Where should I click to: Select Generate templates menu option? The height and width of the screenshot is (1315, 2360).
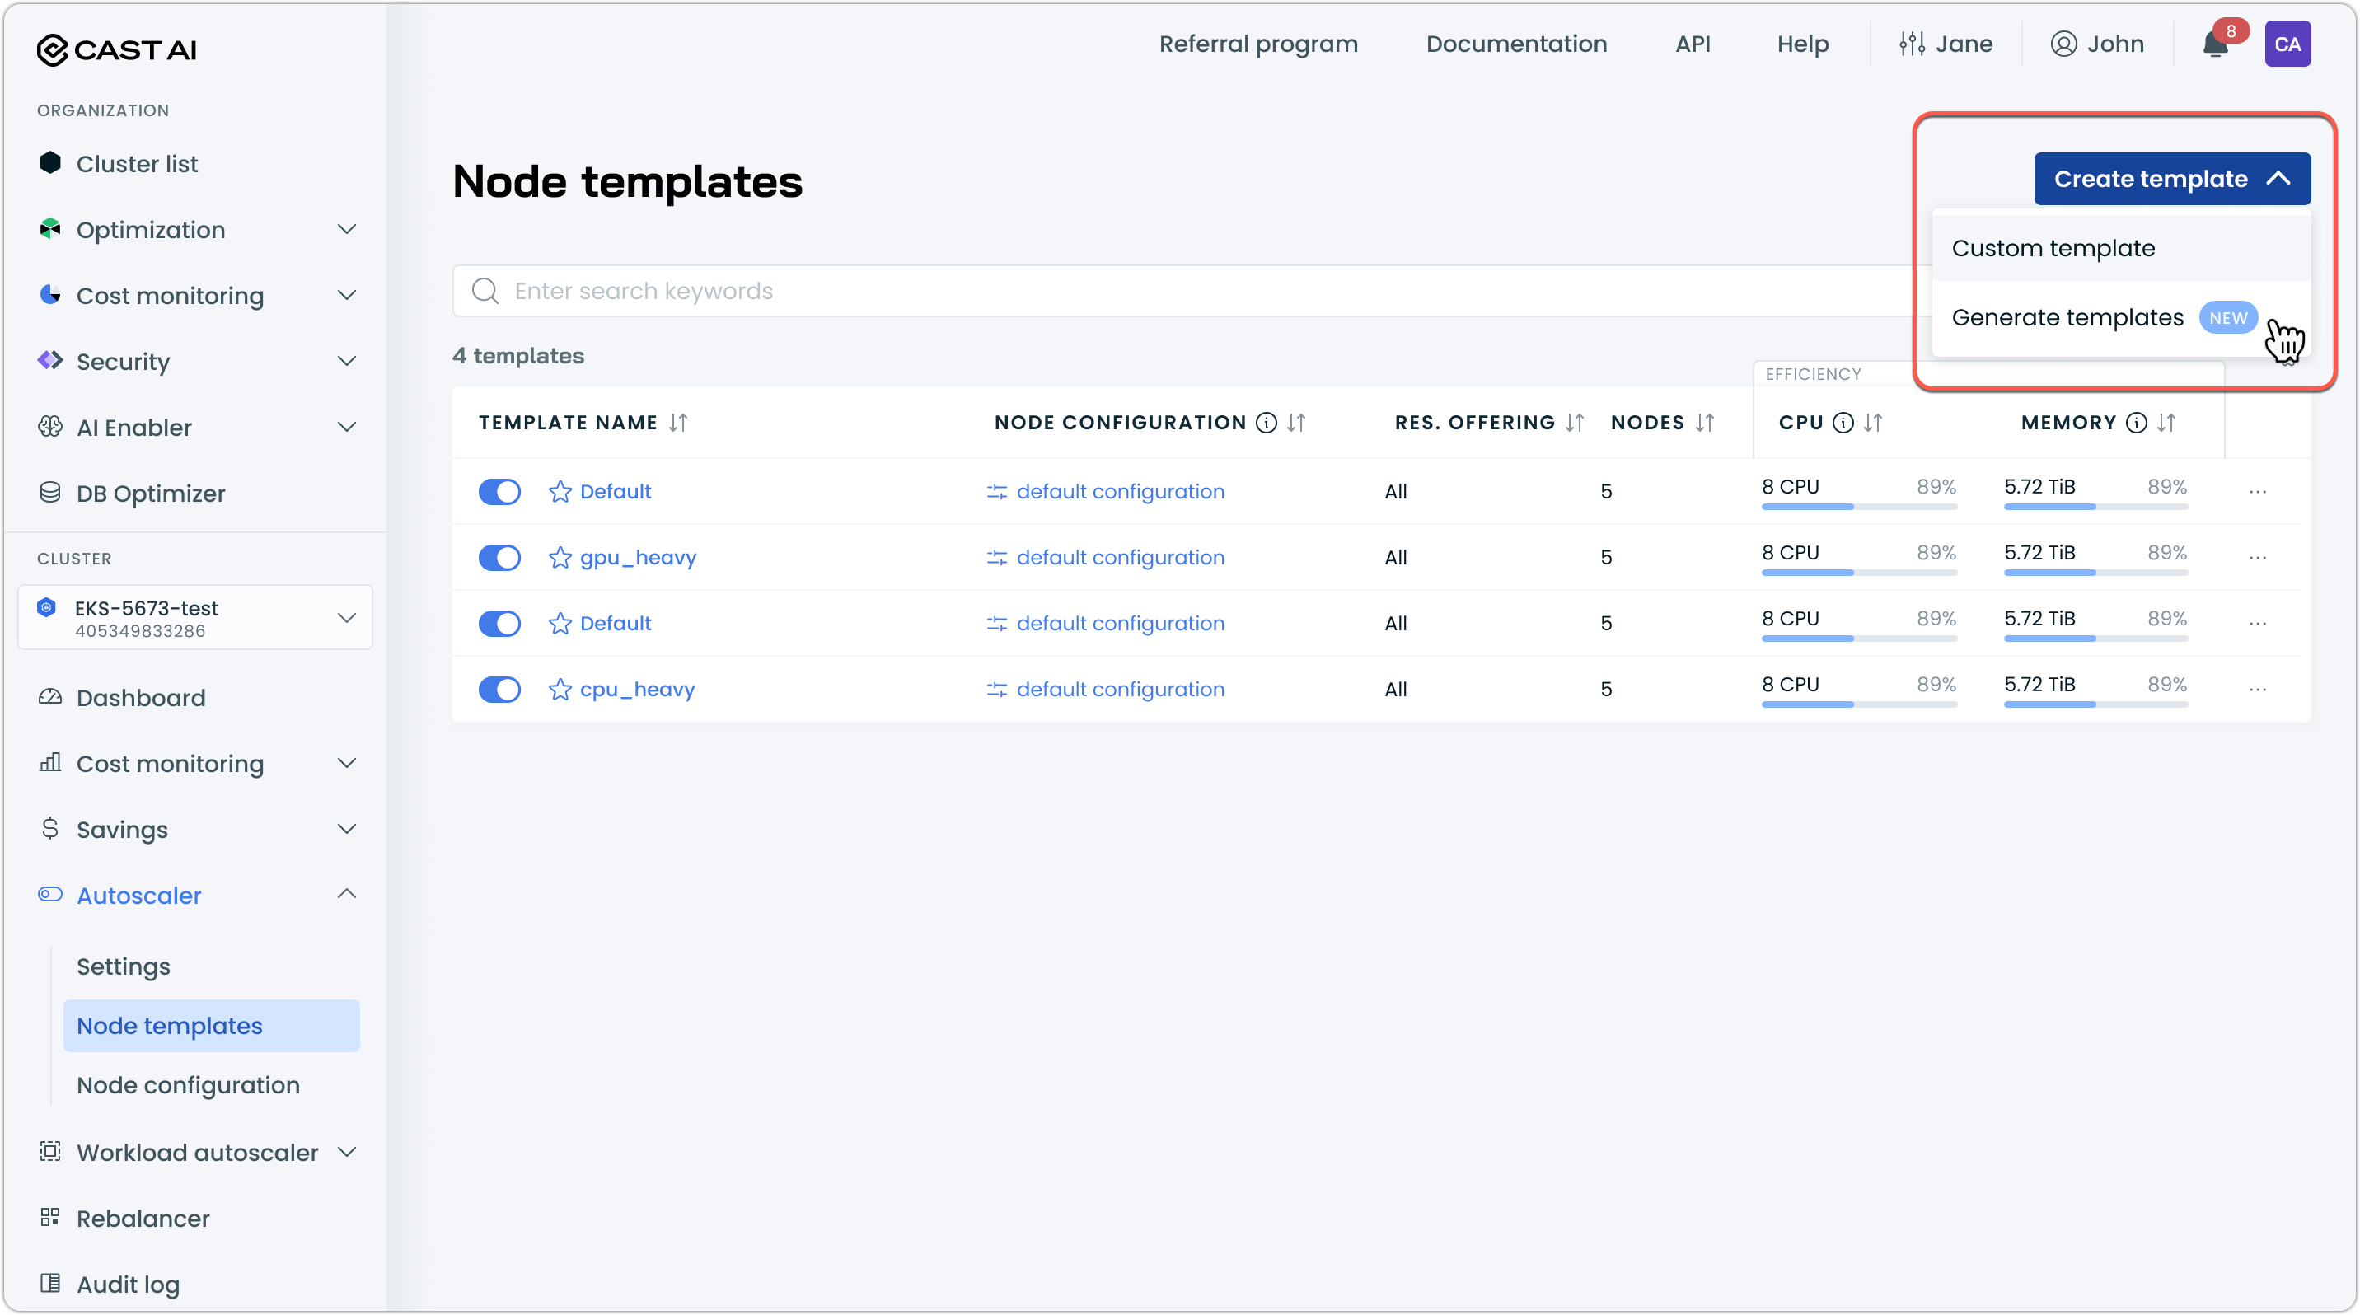pos(2067,318)
